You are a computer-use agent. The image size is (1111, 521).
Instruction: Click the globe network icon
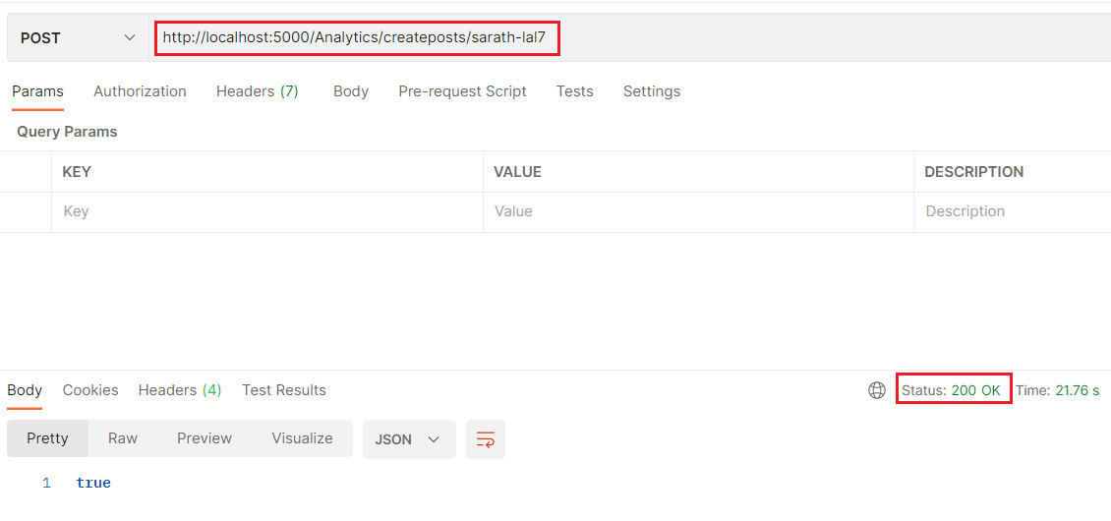877,390
